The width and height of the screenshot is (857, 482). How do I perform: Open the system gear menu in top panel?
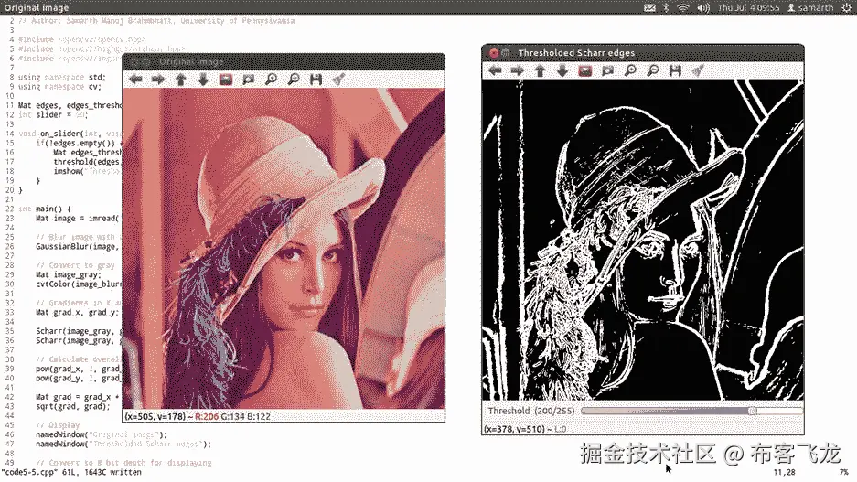(847, 7)
